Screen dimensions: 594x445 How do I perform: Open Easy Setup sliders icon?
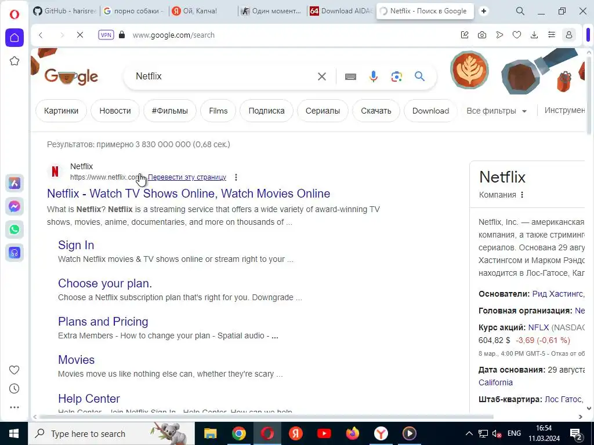pos(552,35)
